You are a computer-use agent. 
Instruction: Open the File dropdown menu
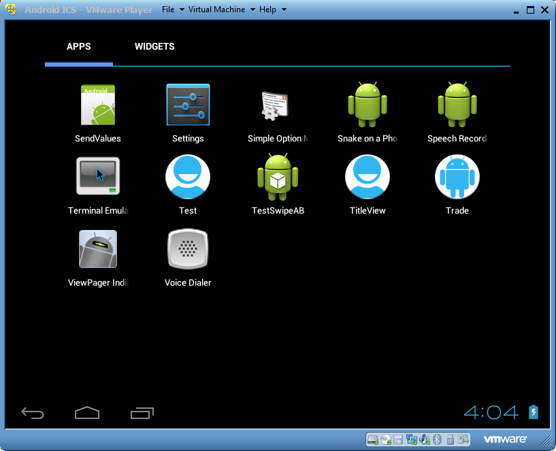(x=169, y=10)
